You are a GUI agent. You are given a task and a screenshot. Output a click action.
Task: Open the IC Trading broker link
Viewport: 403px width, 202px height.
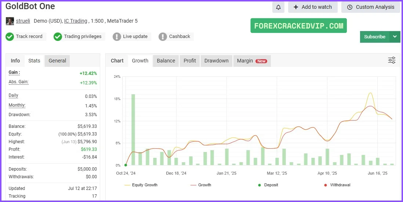76,21
